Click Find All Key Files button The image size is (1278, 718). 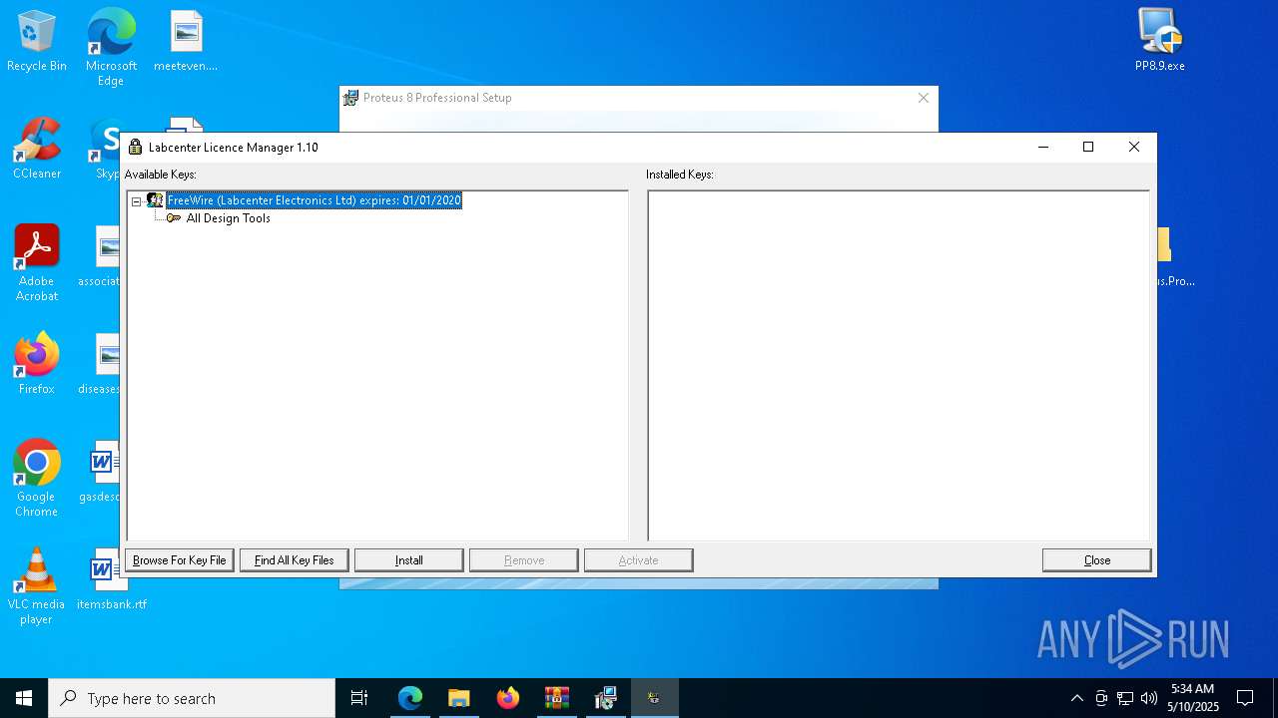pos(295,560)
